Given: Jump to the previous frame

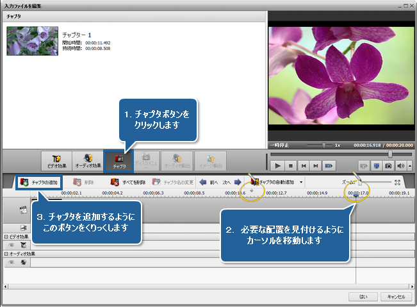Looking at the screenshot, I should click(x=303, y=165).
